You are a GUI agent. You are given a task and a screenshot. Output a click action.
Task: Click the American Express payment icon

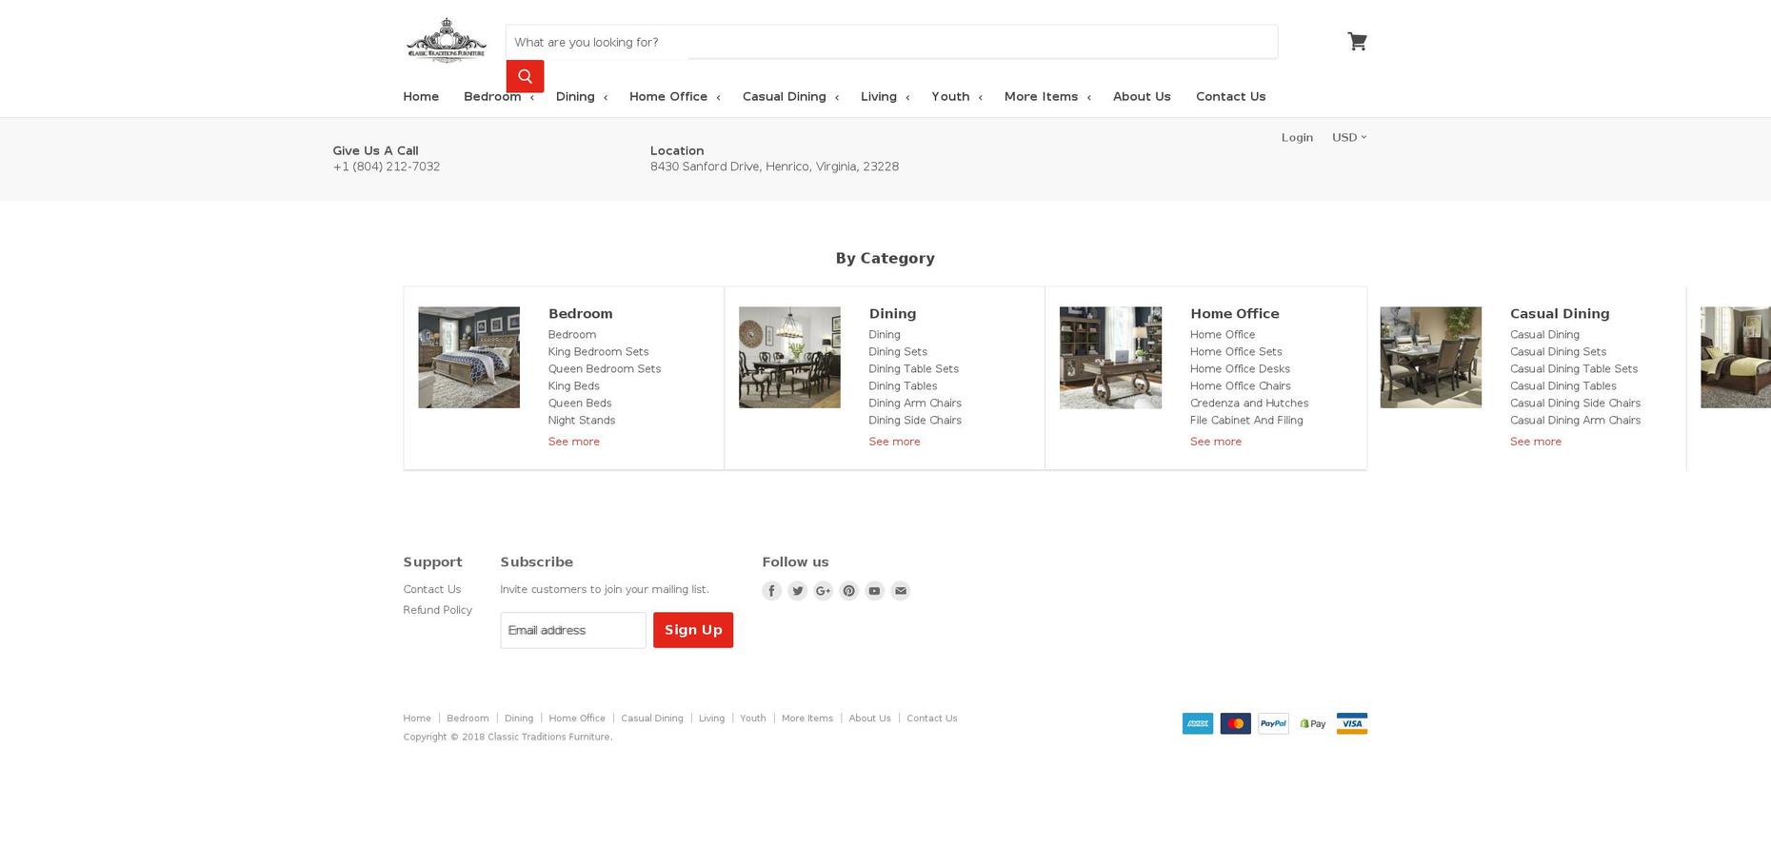1198,723
